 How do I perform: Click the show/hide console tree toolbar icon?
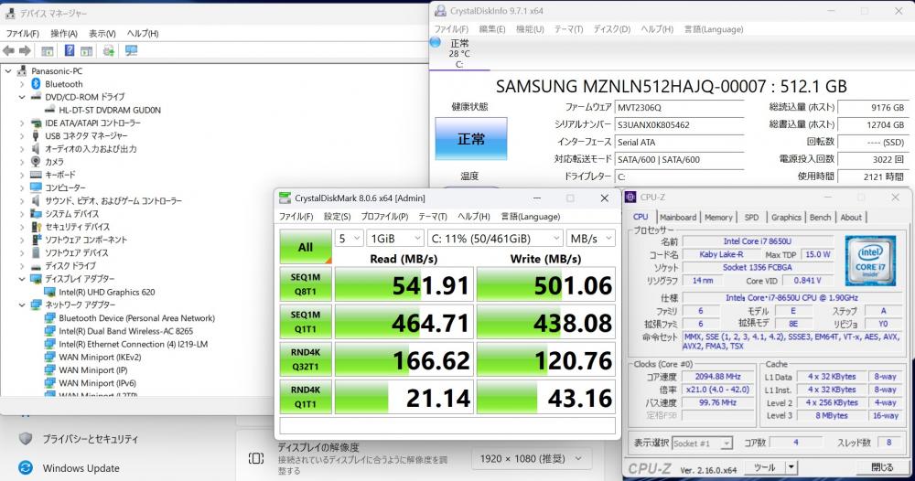coord(48,51)
